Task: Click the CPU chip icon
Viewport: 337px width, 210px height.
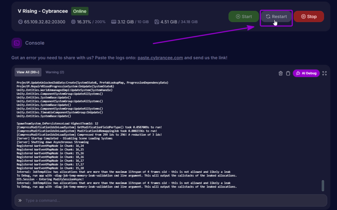Action: [x=73, y=22]
